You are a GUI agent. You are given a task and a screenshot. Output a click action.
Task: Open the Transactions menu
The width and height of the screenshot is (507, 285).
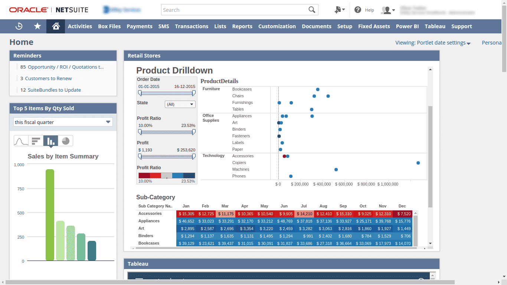[x=192, y=26]
